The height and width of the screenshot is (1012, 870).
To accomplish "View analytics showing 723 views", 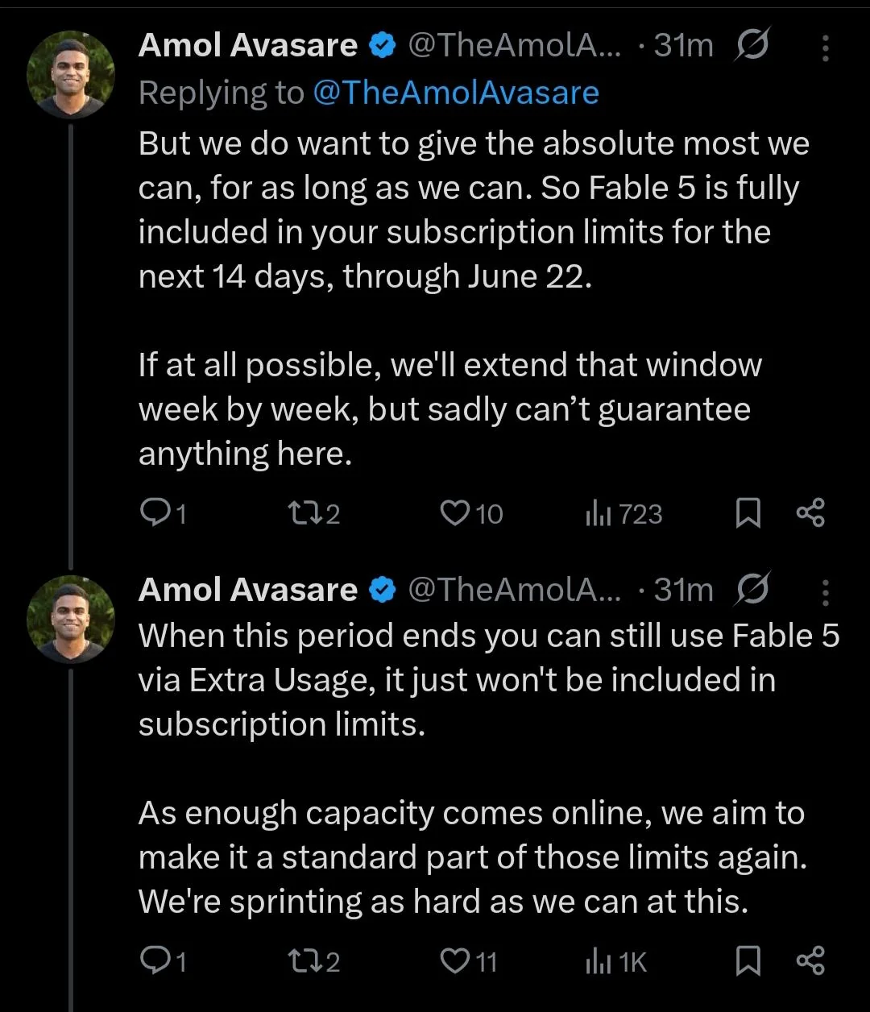I will [x=623, y=513].
